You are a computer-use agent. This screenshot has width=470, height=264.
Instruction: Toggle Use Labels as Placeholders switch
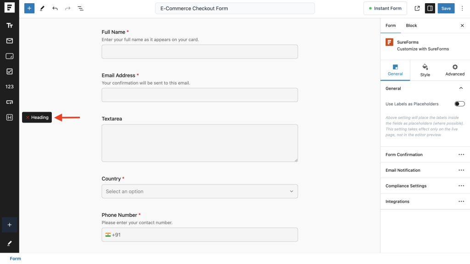tap(459, 104)
